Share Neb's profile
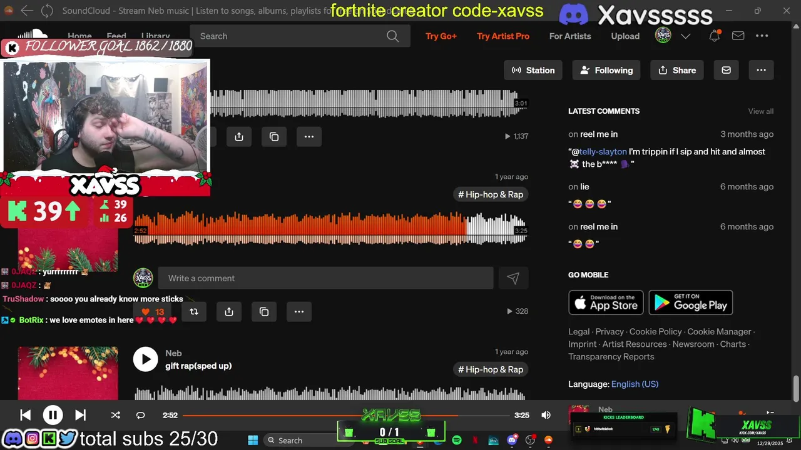Screen dimensions: 801x450 [x=677, y=70]
